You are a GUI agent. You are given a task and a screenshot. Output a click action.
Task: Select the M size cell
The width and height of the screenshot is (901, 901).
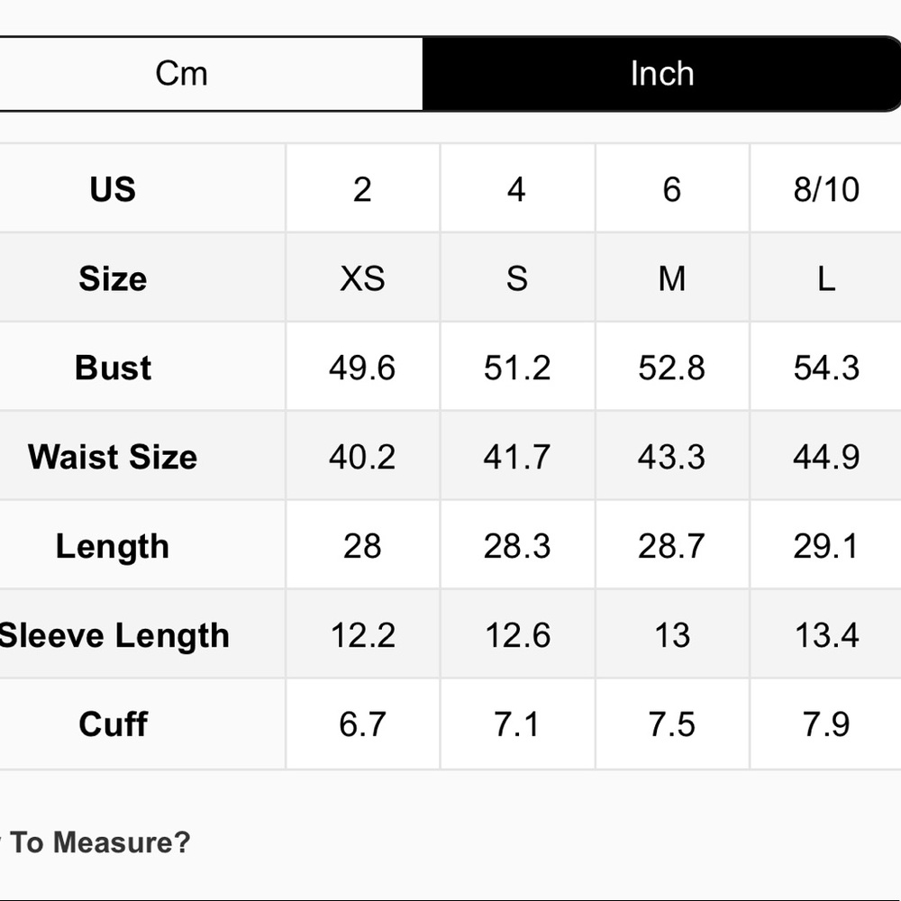[671, 278]
